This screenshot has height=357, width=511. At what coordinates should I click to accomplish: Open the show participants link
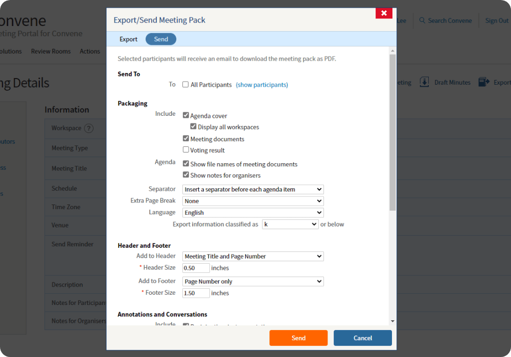point(262,85)
